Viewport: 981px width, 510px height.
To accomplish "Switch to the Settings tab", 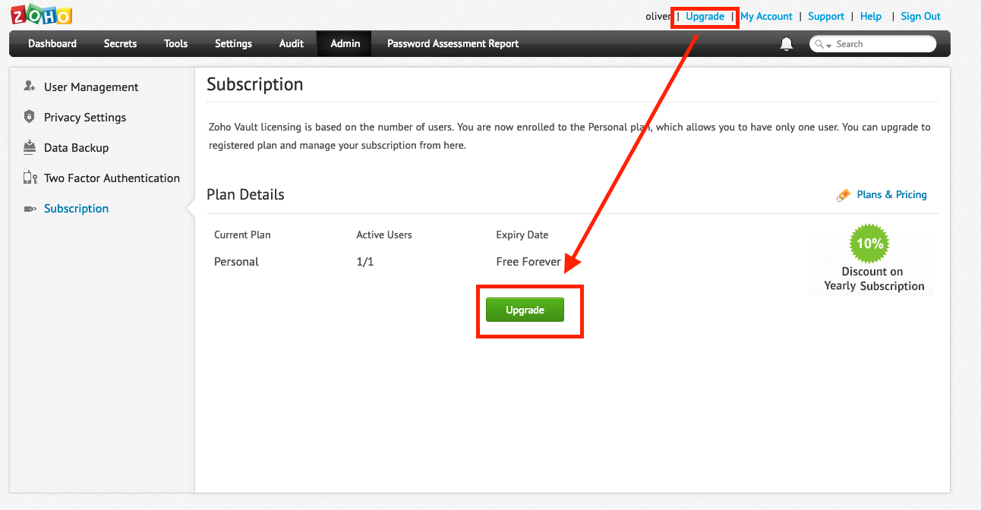I will tap(233, 43).
